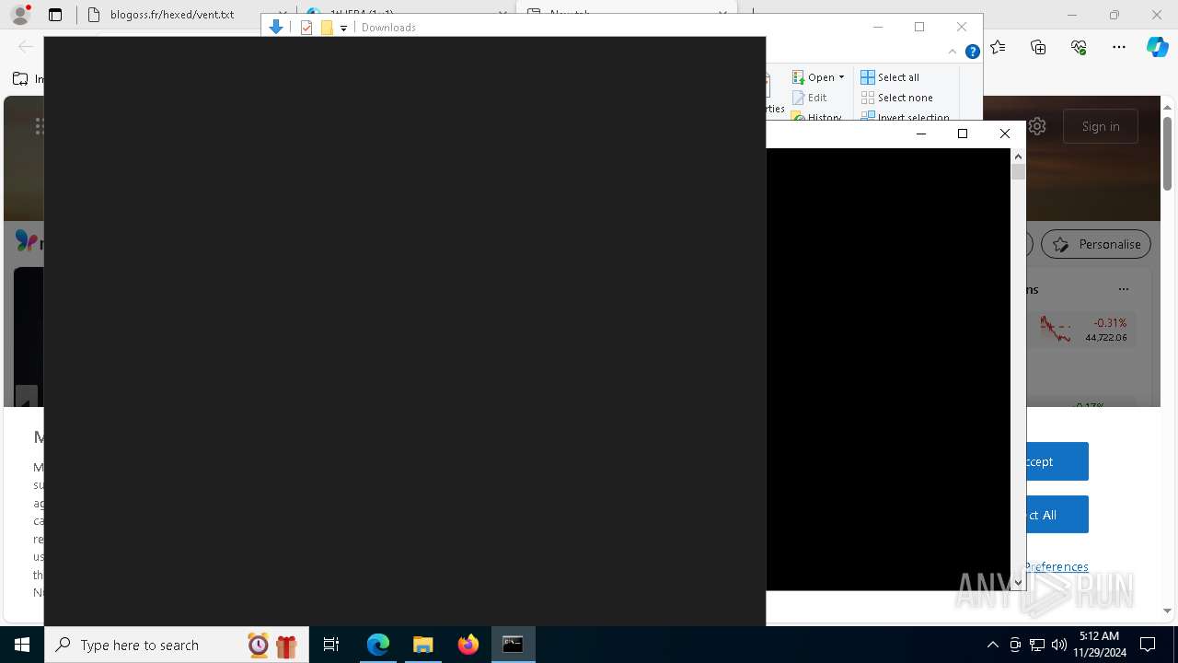Show hidden system tray icons
Screen dimensions: 1178x663
pos(992,645)
